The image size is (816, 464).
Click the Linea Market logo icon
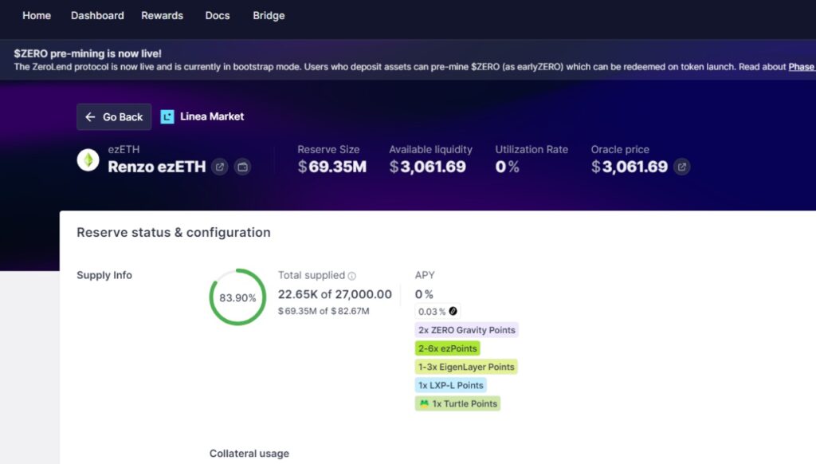[167, 116]
